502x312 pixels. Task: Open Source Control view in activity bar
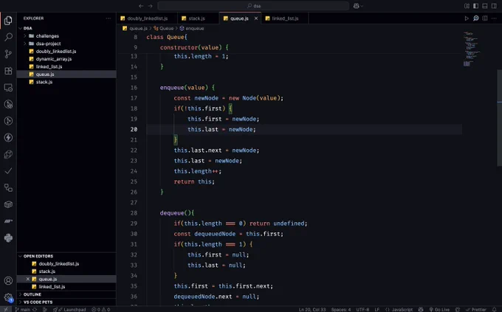(8, 54)
